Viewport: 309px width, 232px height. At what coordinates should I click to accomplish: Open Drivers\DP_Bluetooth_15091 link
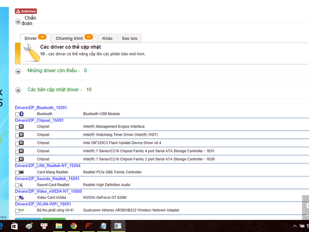coord(41,107)
